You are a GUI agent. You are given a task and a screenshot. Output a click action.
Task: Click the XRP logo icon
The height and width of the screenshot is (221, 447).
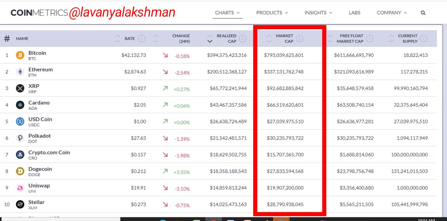20,89
